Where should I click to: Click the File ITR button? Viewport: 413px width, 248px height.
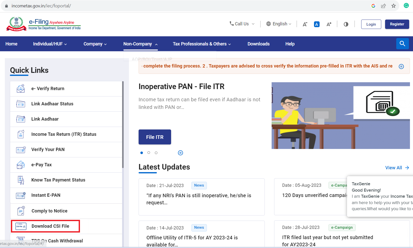(155, 137)
